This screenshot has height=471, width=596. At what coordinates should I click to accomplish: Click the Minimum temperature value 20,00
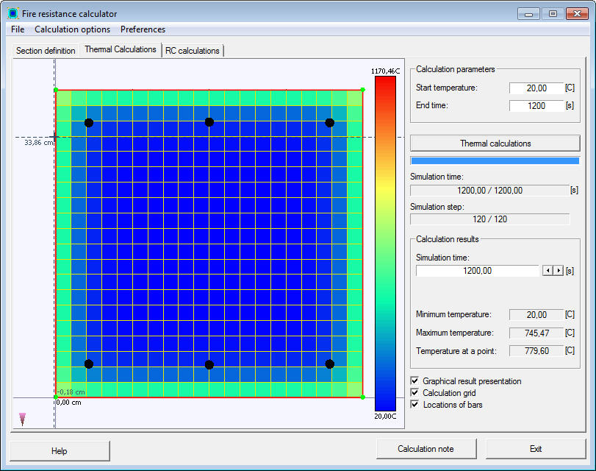click(x=536, y=315)
